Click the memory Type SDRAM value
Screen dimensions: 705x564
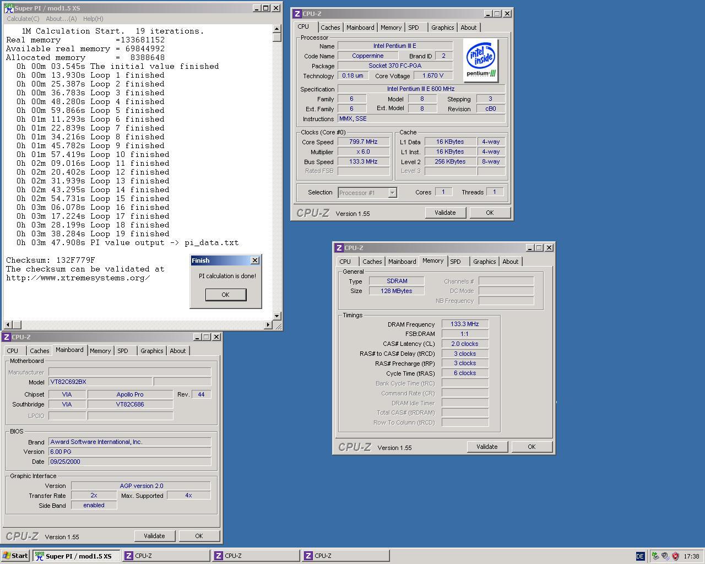[x=397, y=281]
